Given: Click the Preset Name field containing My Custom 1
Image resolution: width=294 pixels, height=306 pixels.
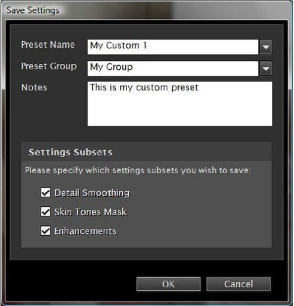Looking at the screenshot, I should [x=173, y=47].
